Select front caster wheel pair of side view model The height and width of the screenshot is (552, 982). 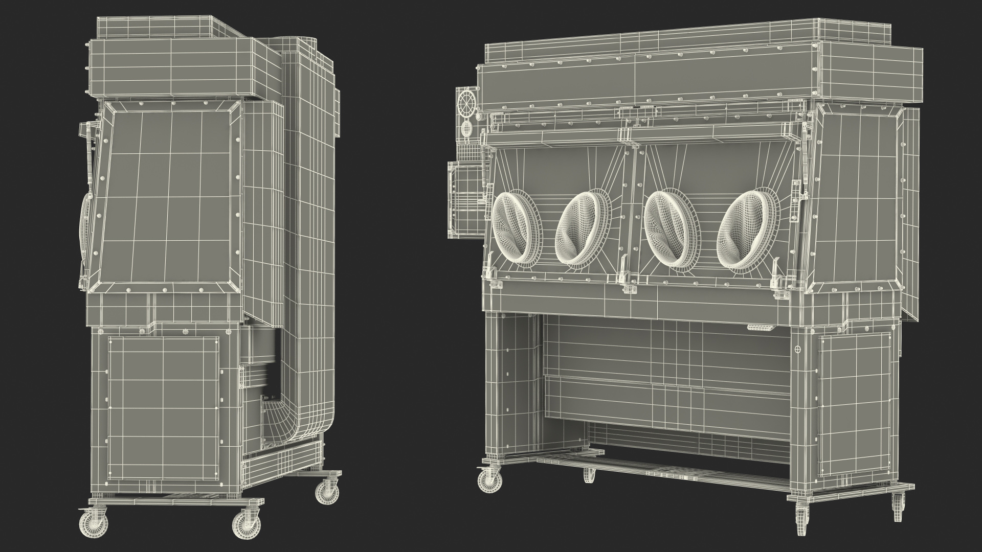[169, 523]
